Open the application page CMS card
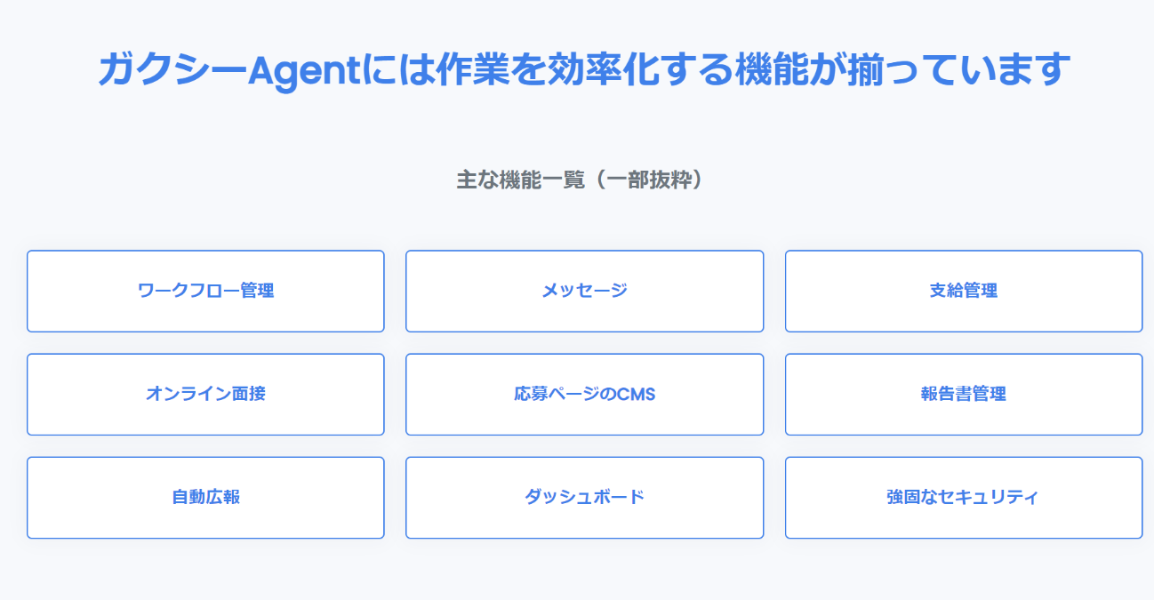 point(584,394)
